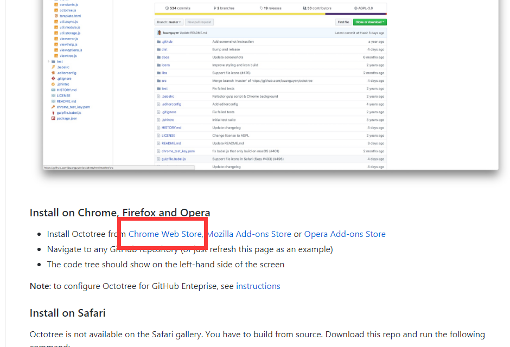
Task: Click the test folder icon in file list
Action: [x=159, y=88]
